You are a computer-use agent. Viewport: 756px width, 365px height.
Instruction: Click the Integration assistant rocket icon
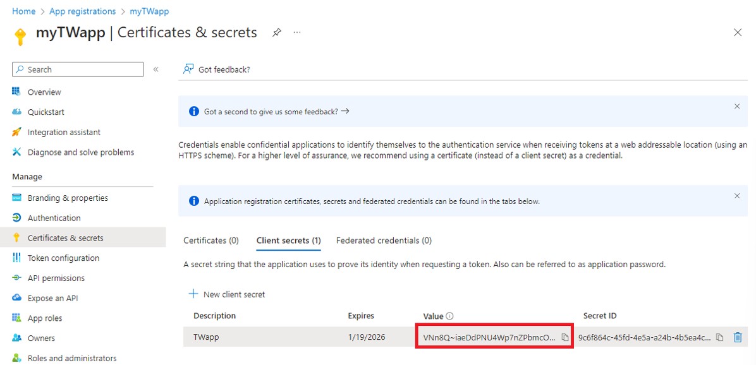click(x=17, y=132)
